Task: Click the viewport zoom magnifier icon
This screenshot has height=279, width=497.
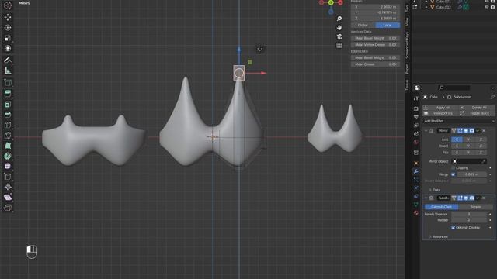Action: click(339, 19)
